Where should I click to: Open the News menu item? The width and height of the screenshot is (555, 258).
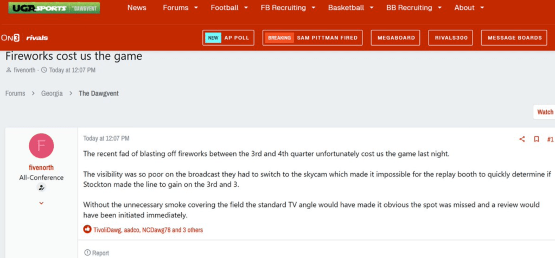[x=137, y=8]
